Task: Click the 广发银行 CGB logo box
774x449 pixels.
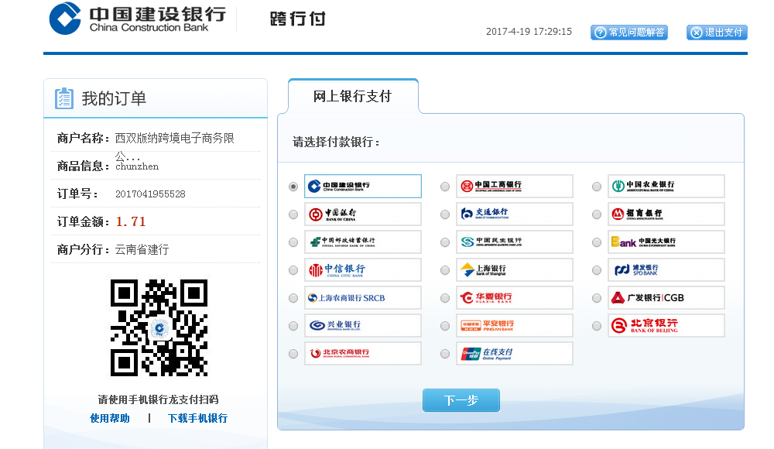Action: (666, 298)
